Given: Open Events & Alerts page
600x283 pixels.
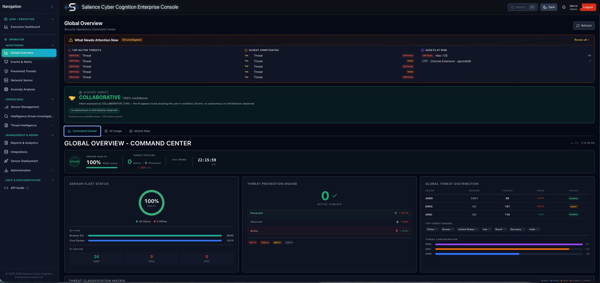Looking at the screenshot, I should (x=29, y=62).
